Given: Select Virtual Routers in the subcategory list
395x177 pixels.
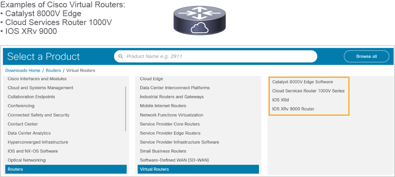Looking at the screenshot, I should [198, 169].
